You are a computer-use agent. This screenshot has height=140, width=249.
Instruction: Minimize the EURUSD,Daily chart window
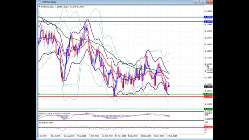point(196,2)
